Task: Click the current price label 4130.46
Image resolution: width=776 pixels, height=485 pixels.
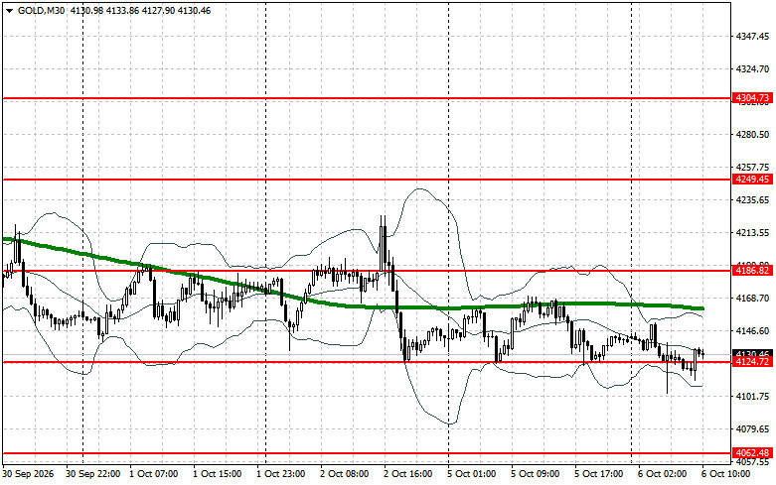Action: click(x=752, y=354)
